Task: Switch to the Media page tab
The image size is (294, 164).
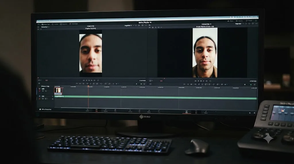Action: [87, 110]
